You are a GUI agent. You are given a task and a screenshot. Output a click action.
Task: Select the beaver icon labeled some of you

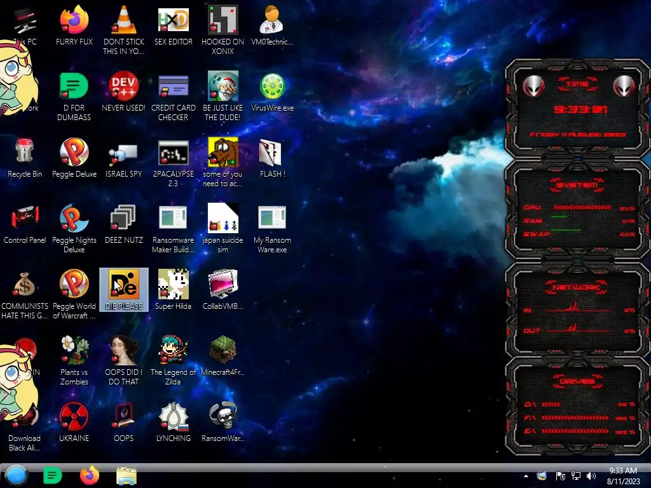223,152
